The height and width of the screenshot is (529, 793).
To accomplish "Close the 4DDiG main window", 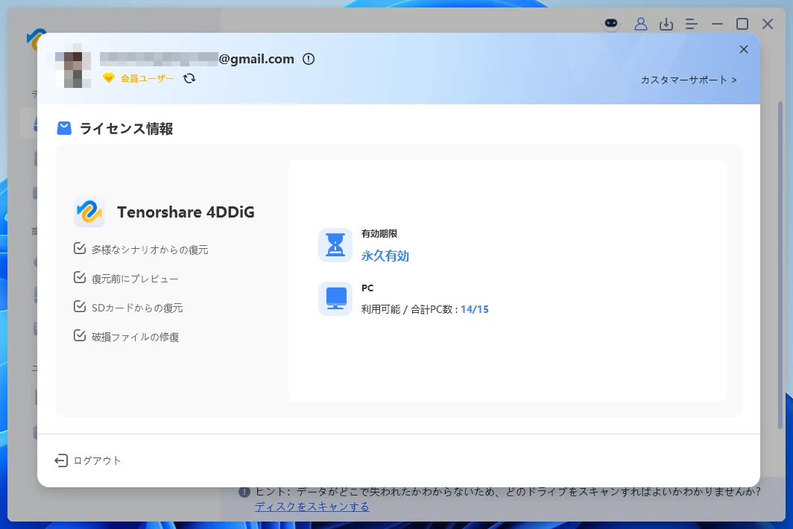I will coord(767,24).
